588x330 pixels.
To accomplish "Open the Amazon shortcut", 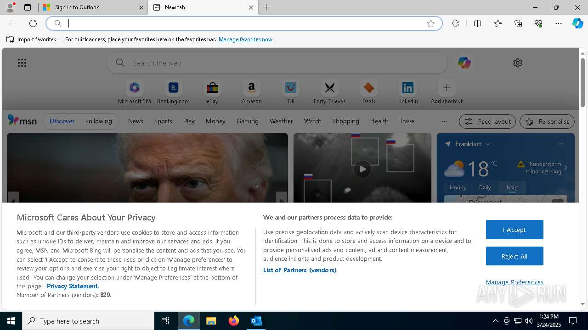I will 251,92.
